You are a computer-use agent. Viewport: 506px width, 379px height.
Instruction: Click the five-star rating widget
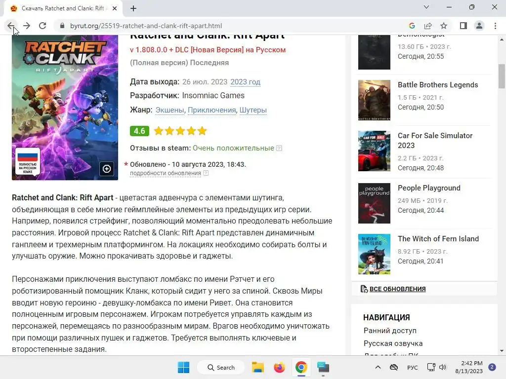[180, 131]
